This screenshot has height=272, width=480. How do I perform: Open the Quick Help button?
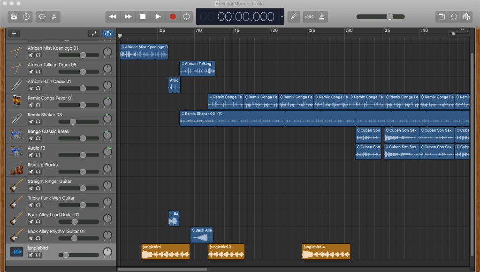point(26,16)
